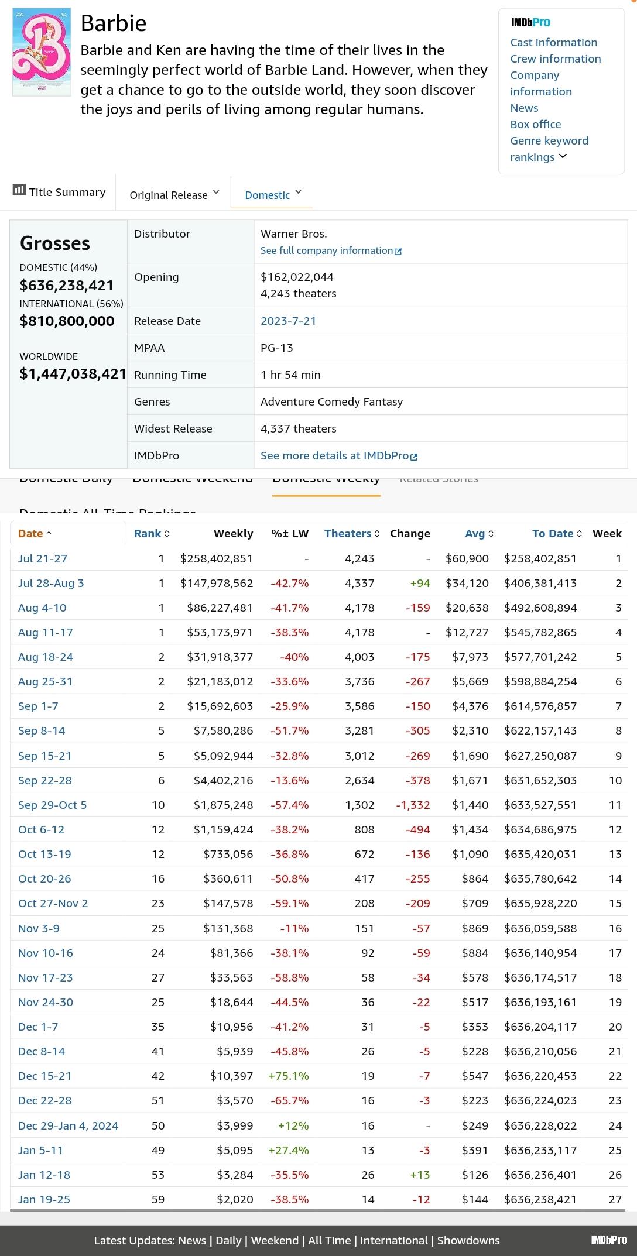Open the News link in IMDbPro box
The height and width of the screenshot is (1256, 637).
[524, 108]
